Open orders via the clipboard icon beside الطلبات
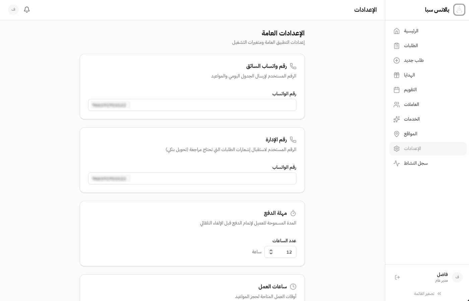The width and height of the screenshot is (469, 301). pos(397,46)
